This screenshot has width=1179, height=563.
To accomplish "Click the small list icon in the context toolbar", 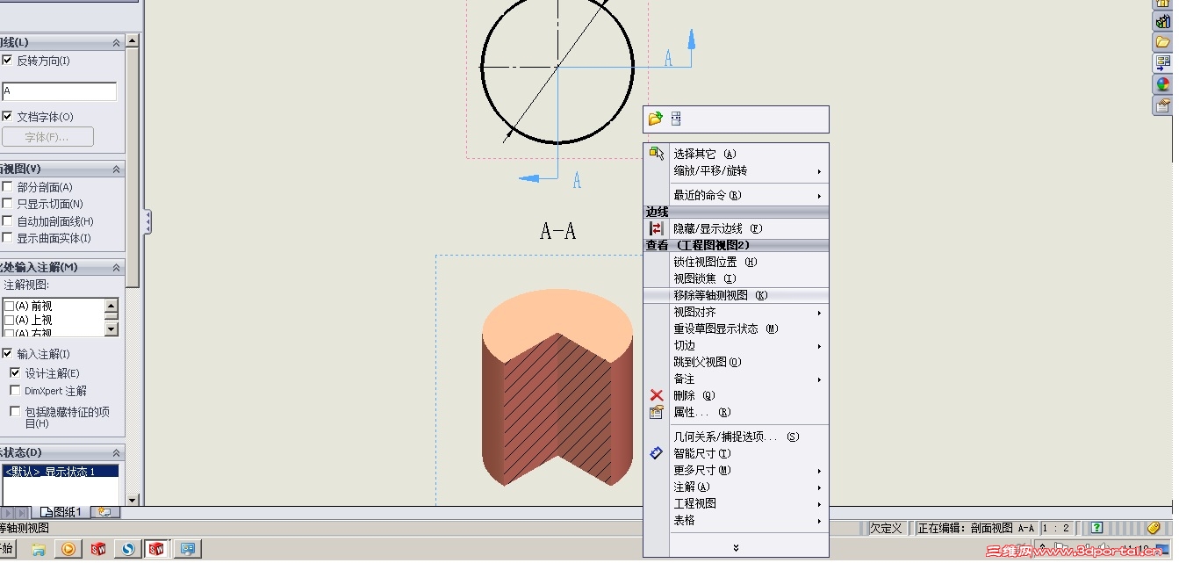I will click(x=676, y=119).
